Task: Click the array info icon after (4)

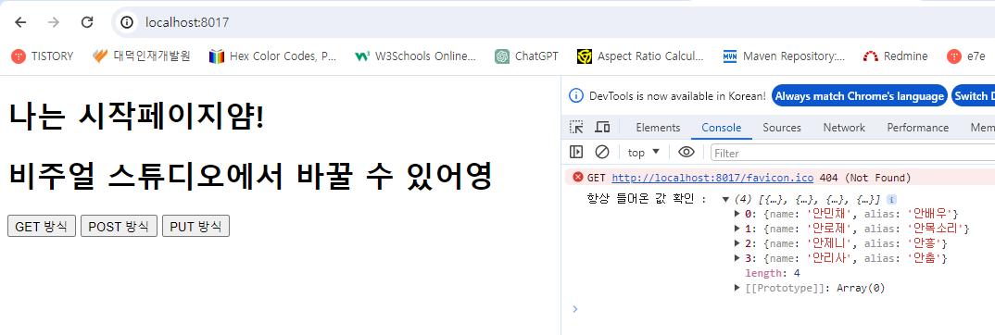Action: point(891,199)
